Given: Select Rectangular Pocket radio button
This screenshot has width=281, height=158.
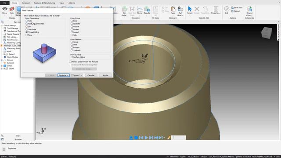Looking at the screenshot, I should [26, 24].
